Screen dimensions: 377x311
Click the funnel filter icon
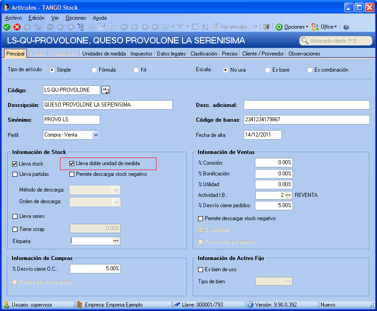point(180,26)
